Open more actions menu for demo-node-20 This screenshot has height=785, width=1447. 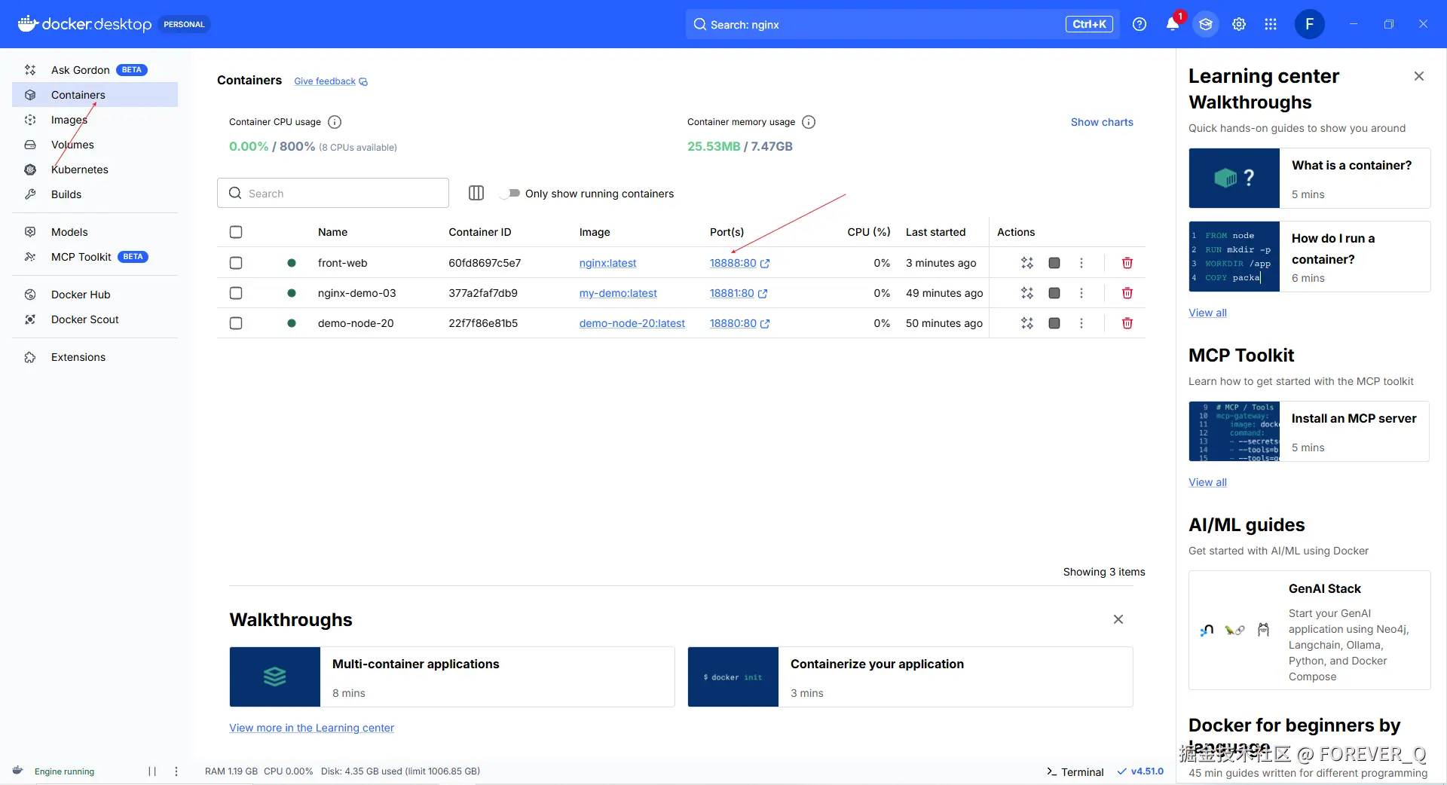(x=1081, y=323)
